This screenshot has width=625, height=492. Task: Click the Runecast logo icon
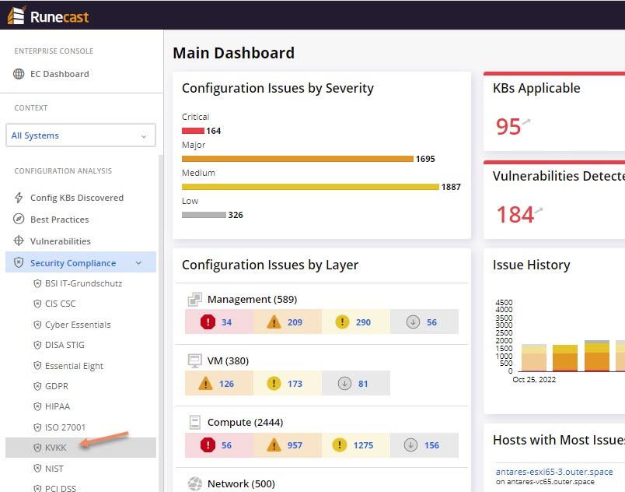(17, 15)
